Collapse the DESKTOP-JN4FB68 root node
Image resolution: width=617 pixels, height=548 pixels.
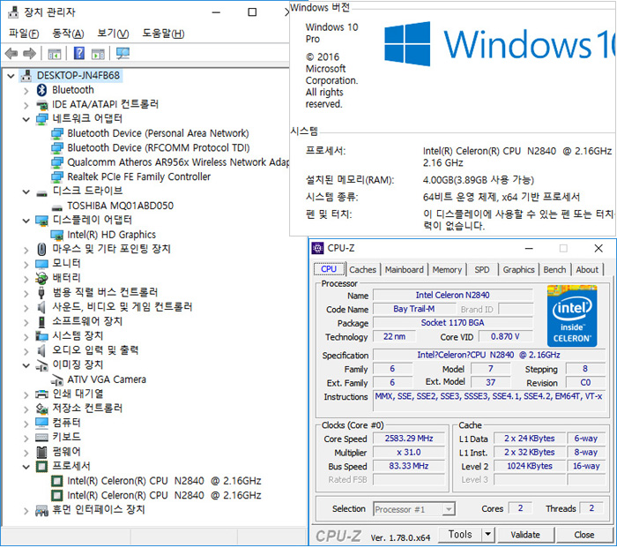(11, 76)
